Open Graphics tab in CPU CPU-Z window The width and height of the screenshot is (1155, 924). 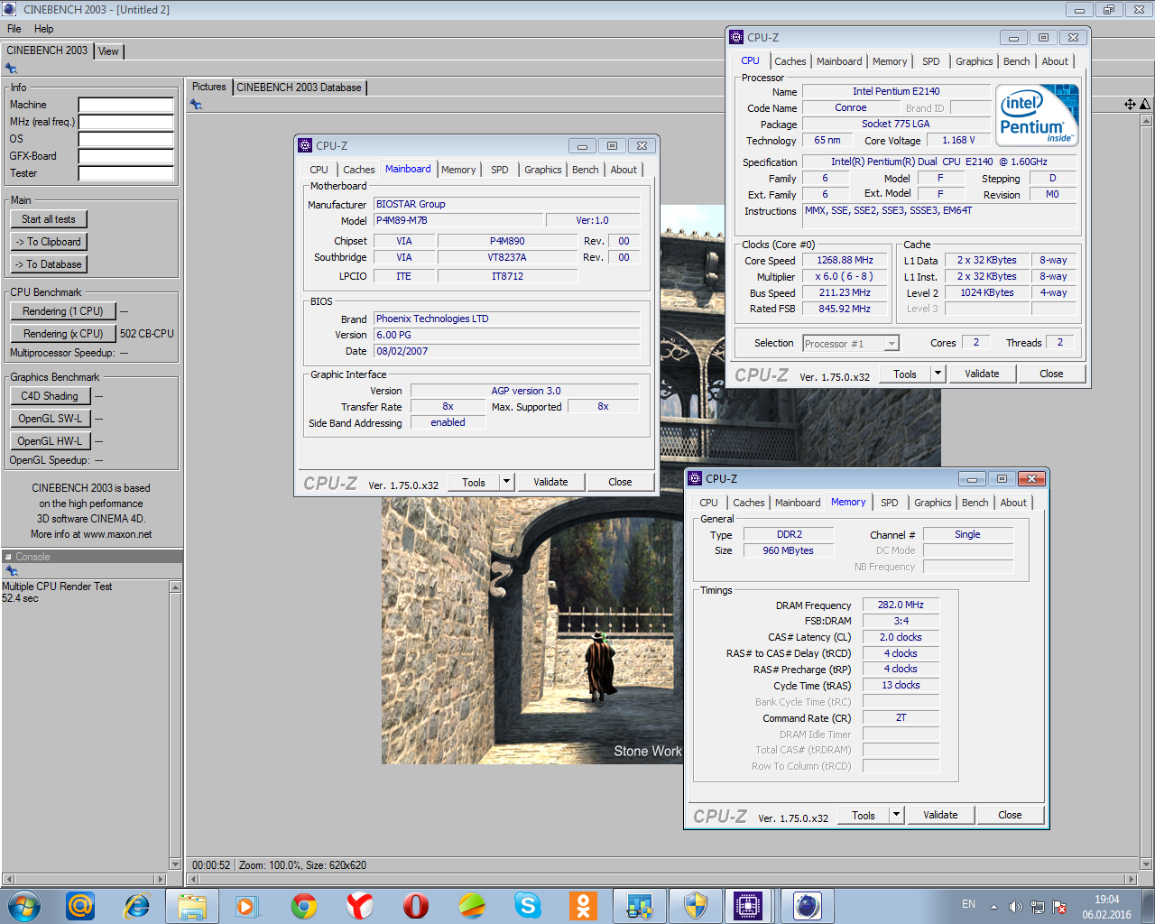(x=975, y=61)
